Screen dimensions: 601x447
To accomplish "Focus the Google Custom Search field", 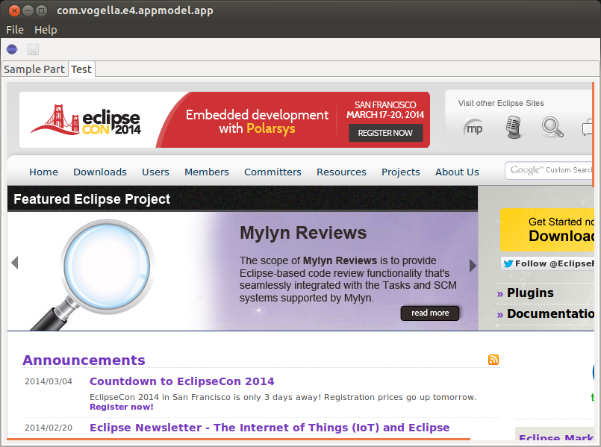I will 549,170.
